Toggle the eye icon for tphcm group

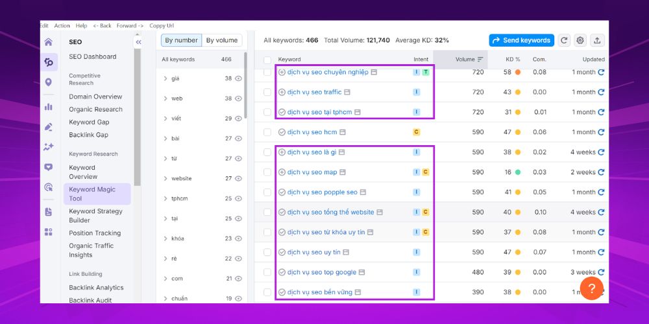point(238,198)
